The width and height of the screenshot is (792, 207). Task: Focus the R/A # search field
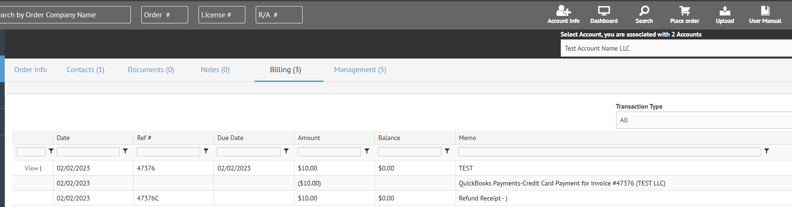(x=279, y=15)
